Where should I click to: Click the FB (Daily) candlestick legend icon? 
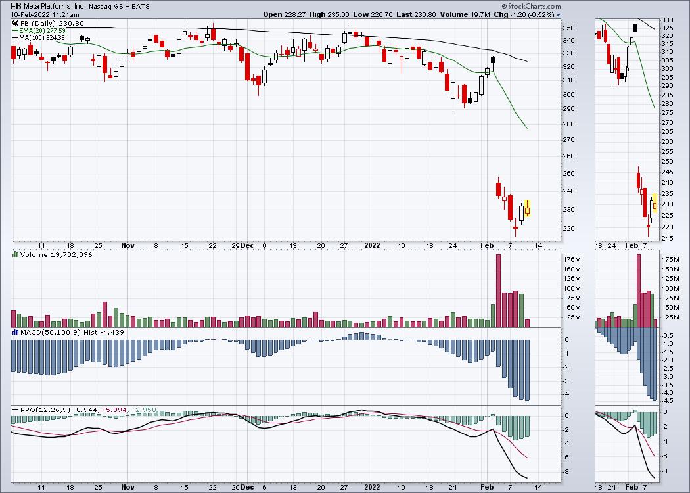point(15,22)
